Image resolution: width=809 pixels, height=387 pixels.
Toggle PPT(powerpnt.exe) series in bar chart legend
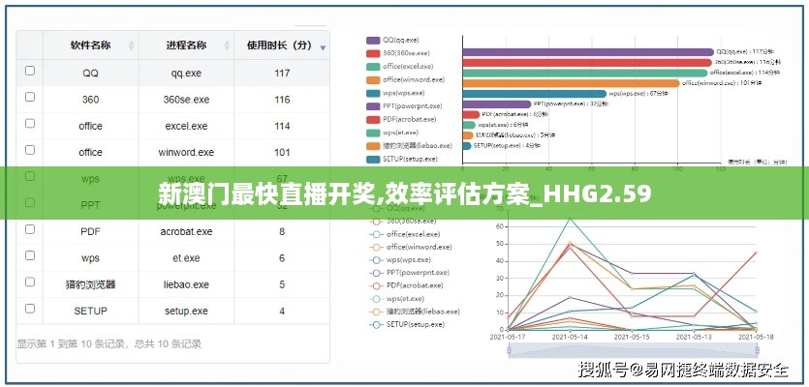pyautogui.click(x=404, y=106)
